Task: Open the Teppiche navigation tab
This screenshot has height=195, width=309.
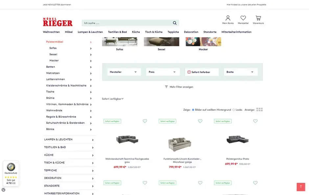Action: 173,32
